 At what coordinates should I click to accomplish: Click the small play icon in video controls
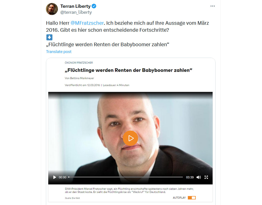[54, 177]
